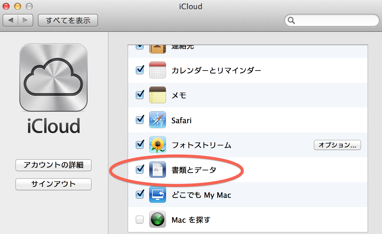Minimize the window with the yellow button

click(x=18, y=6)
